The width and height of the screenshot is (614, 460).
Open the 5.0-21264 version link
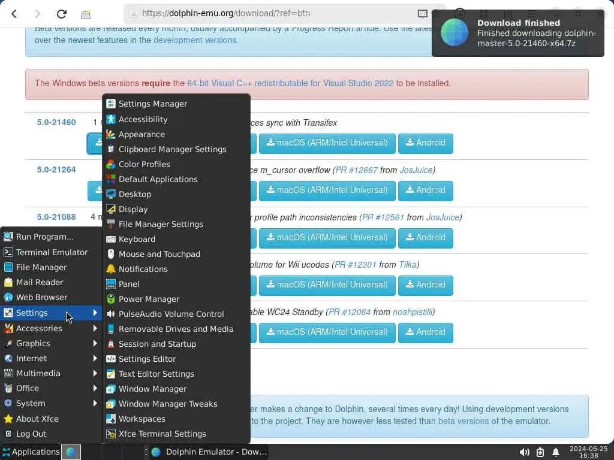(x=56, y=170)
